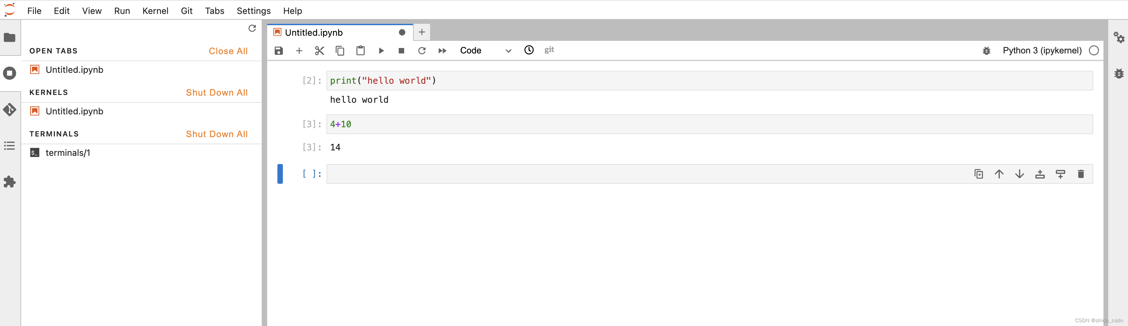Open the File Browser sidebar panel
The width and height of the screenshot is (1128, 326).
[10, 37]
